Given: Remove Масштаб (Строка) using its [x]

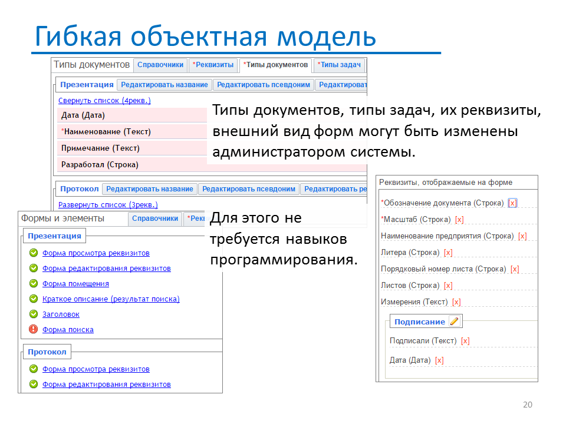Looking at the screenshot, I should (459, 220).
